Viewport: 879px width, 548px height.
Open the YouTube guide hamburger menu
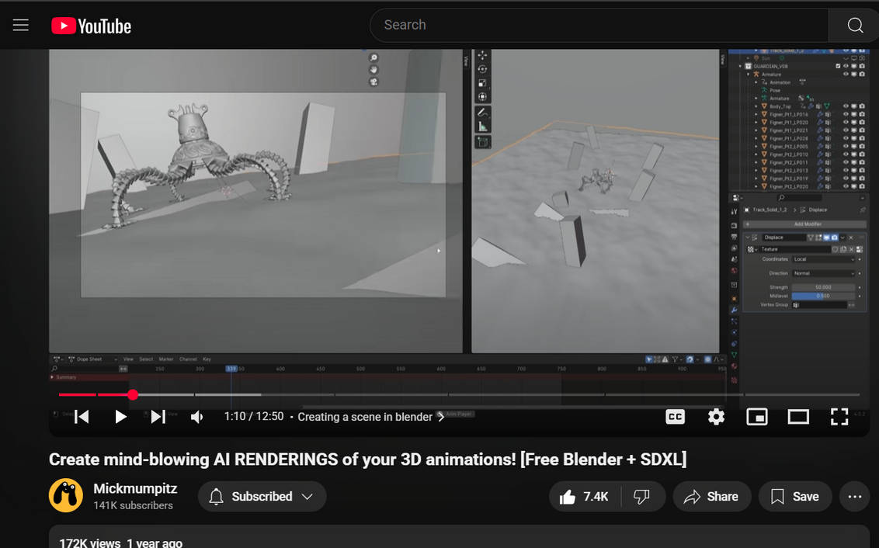click(21, 25)
